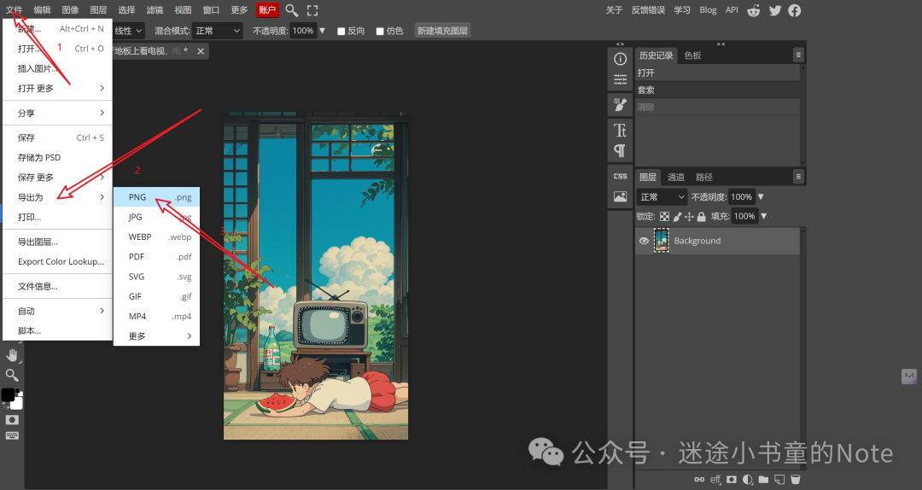The width and height of the screenshot is (922, 490).
Task: Open the Properties sliders panel icon
Action: 620,79
